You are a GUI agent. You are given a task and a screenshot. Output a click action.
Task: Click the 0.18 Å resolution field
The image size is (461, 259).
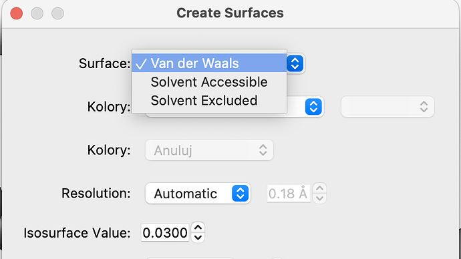[x=289, y=194]
